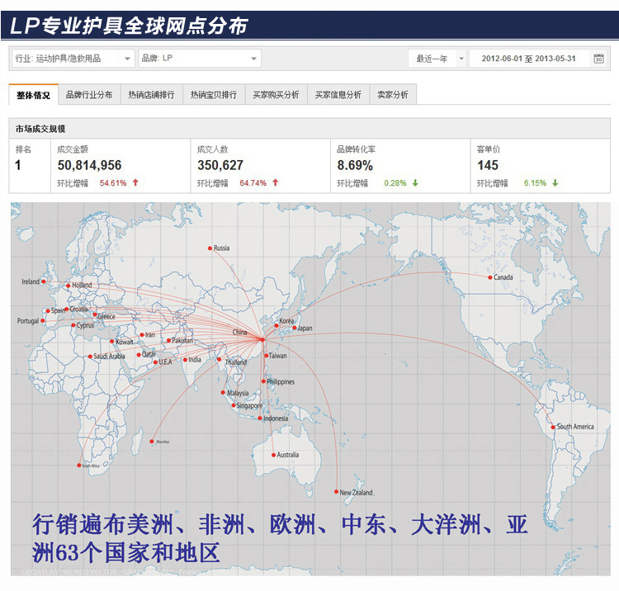Click the Pakistan map label

coord(182,340)
